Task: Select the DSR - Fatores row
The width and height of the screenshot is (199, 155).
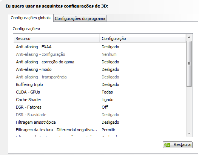Action: click(99, 107)
